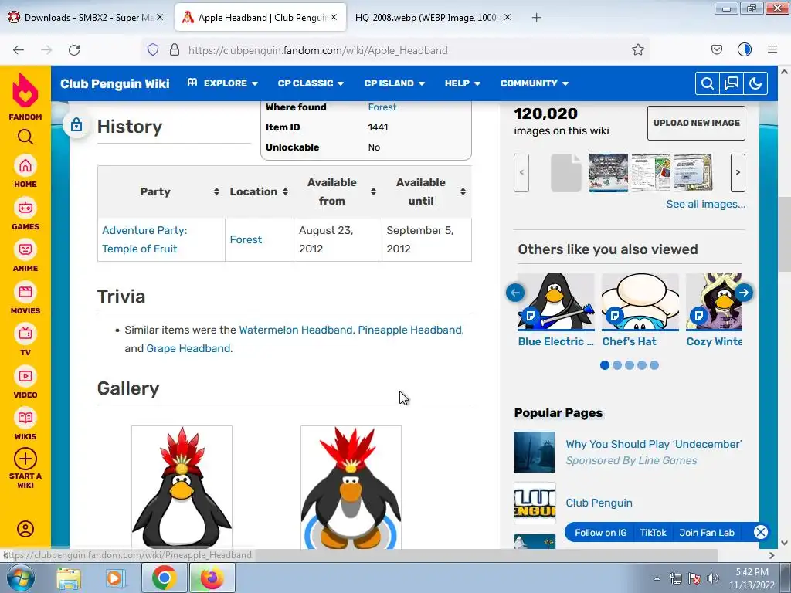Open the Fandom sidebar search icon

[x=25, y=137]
